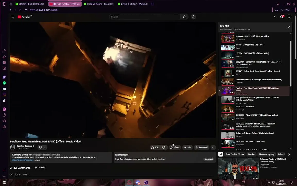
Task: Open GX Control speedometer icon in sidebar
Action: click(4, 51)
